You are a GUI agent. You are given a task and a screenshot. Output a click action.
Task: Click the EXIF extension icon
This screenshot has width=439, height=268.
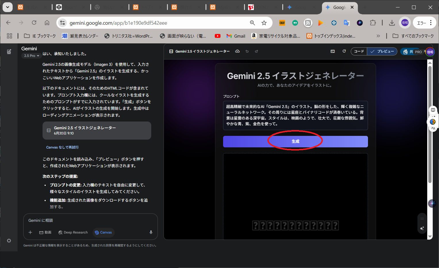point(282,23)
